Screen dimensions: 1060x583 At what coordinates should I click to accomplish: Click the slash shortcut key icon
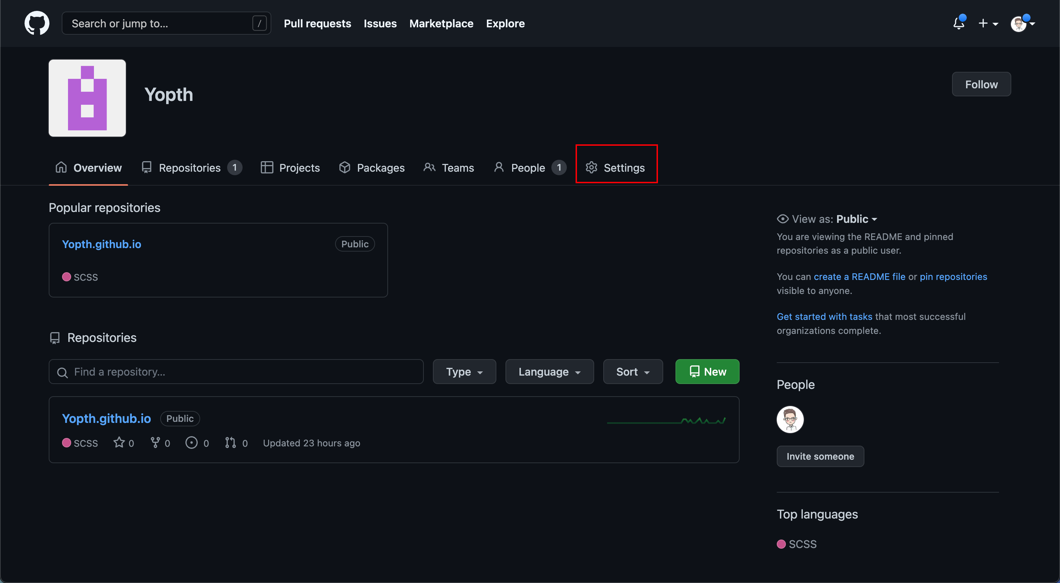tap(259, 23)
